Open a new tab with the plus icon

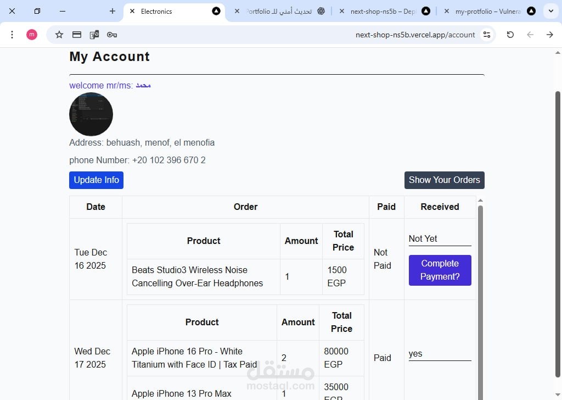point(113,11)
